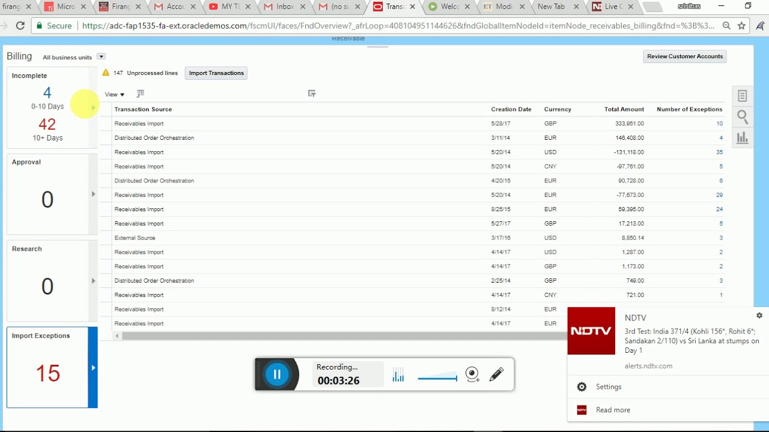Select the recorder pencil annotation tool
769x432 pixels.
(x=496, y=374)
